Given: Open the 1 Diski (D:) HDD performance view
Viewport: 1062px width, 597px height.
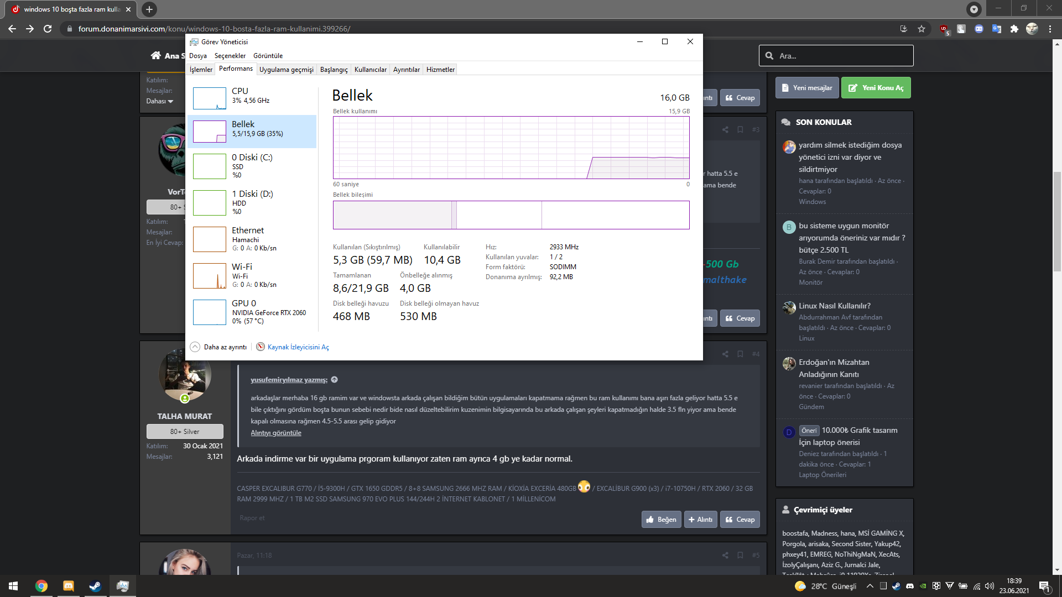Looking at the screenshot, I should point(252,202).
